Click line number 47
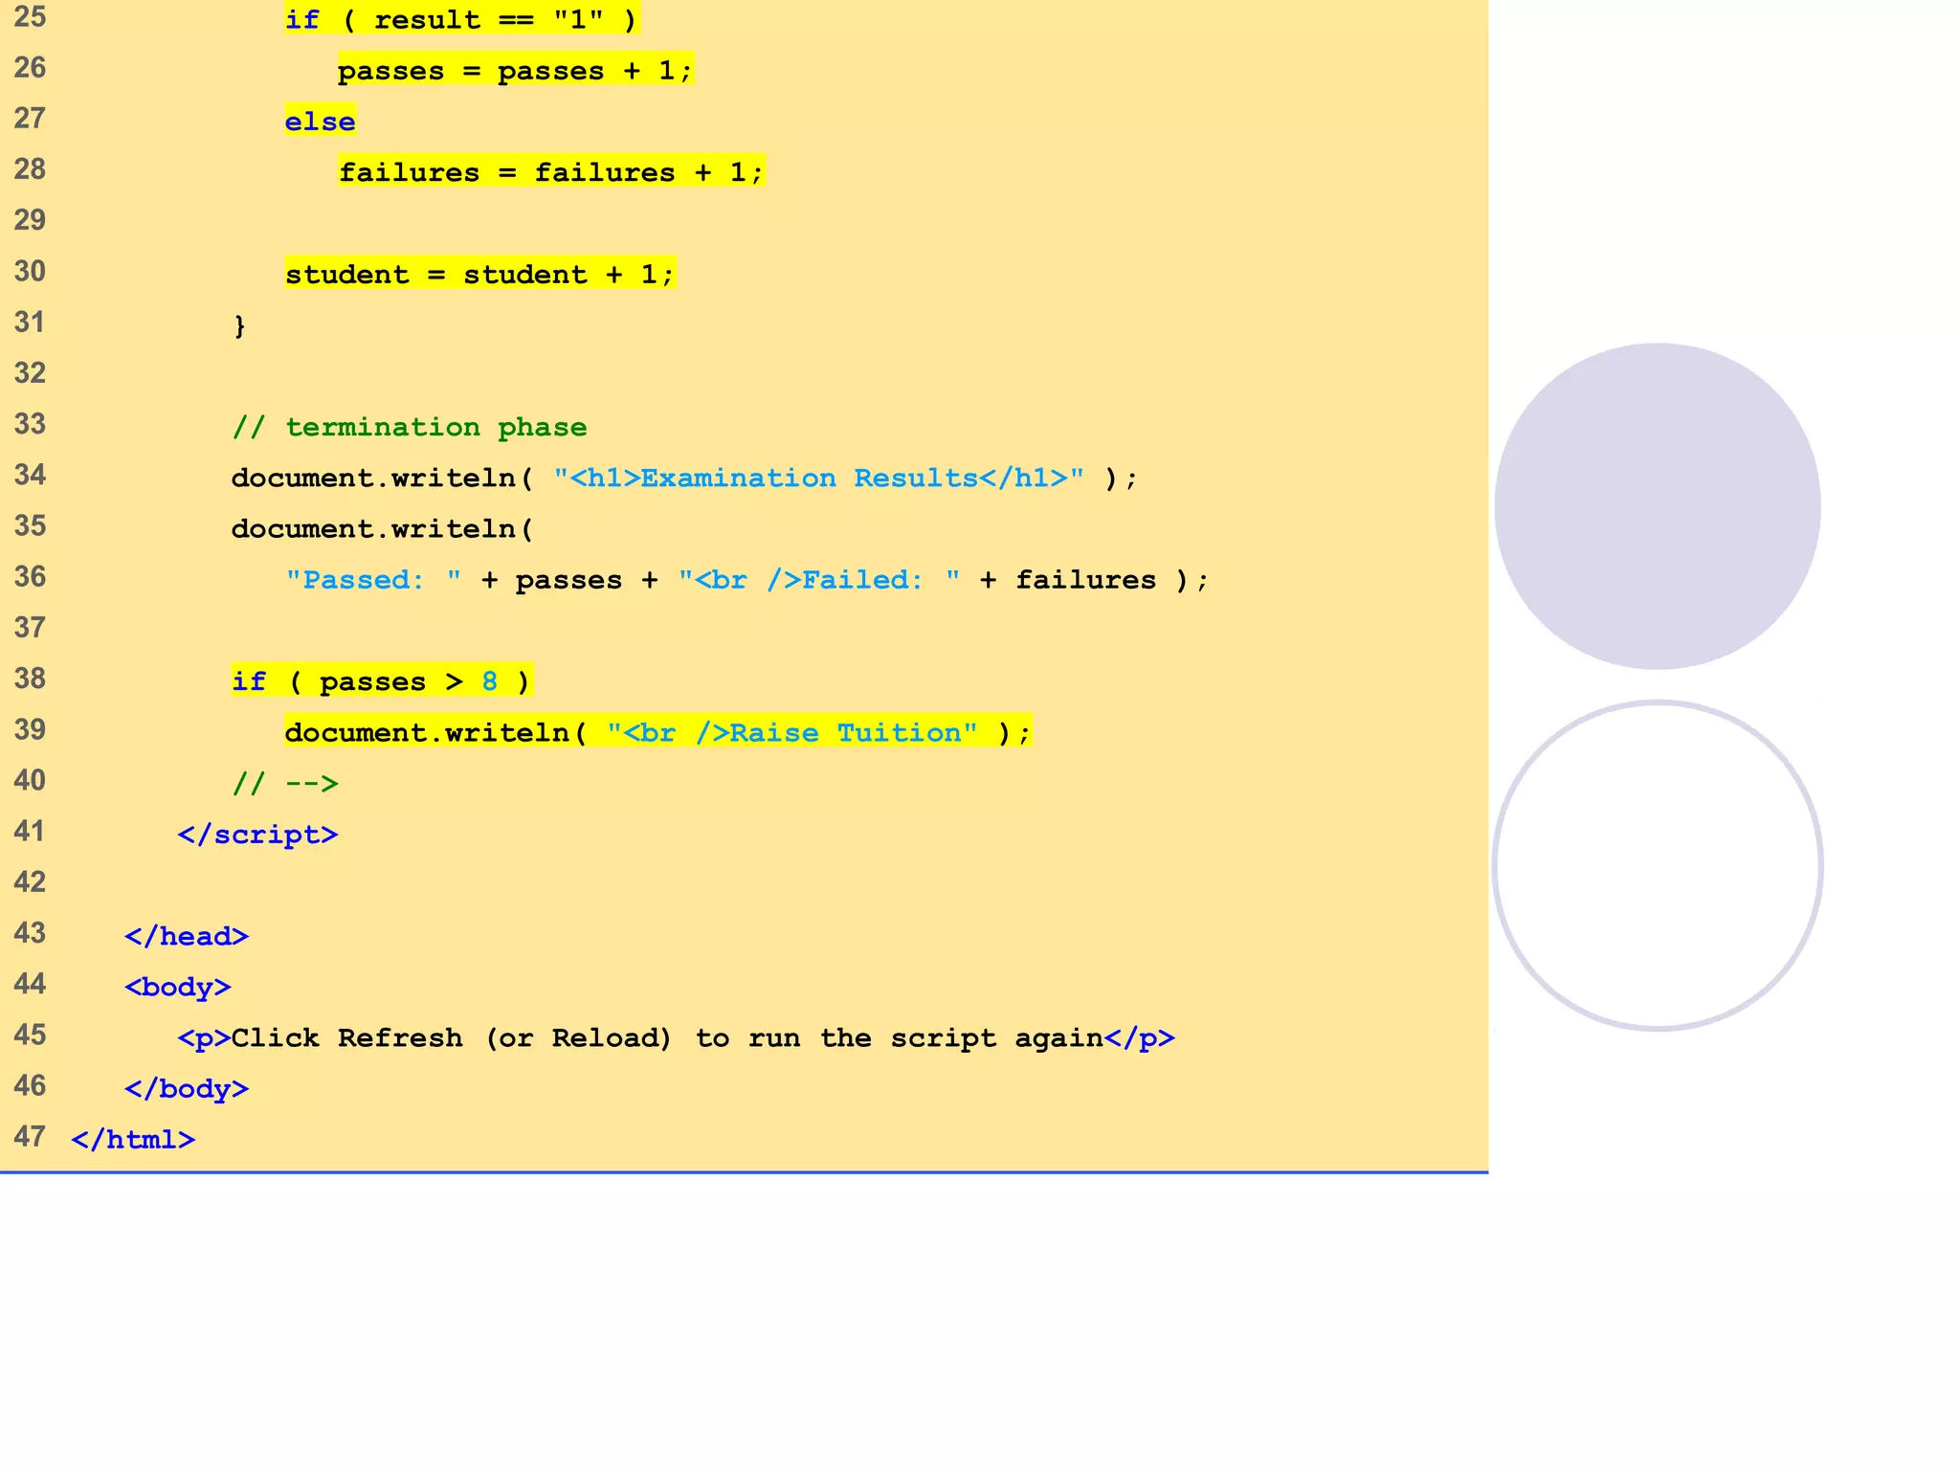Screen dimensions: 1960x1470 [30, 1137]
